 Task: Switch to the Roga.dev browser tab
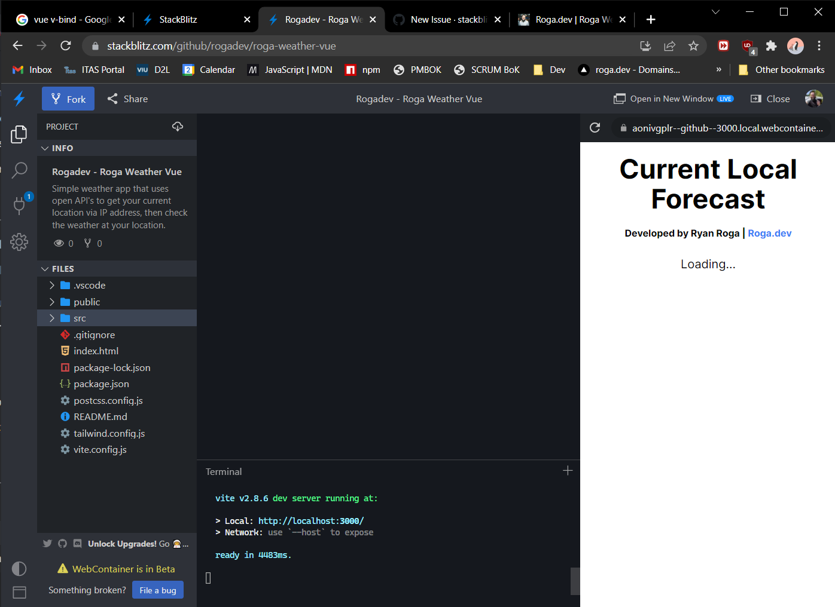568,19
